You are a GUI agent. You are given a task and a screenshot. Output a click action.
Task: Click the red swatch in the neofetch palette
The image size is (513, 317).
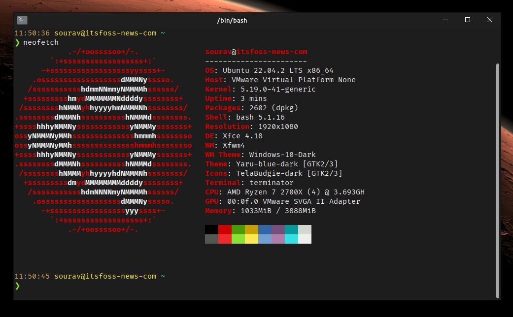225,229
